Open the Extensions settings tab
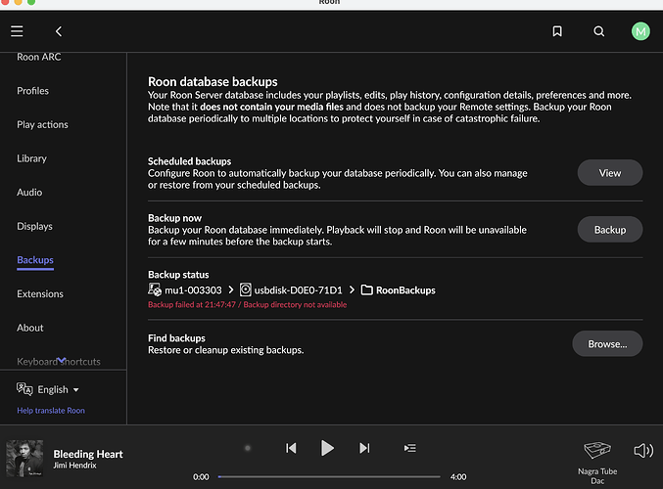The height and width of the screenshot is (489, 663). (x=40, y=294)
